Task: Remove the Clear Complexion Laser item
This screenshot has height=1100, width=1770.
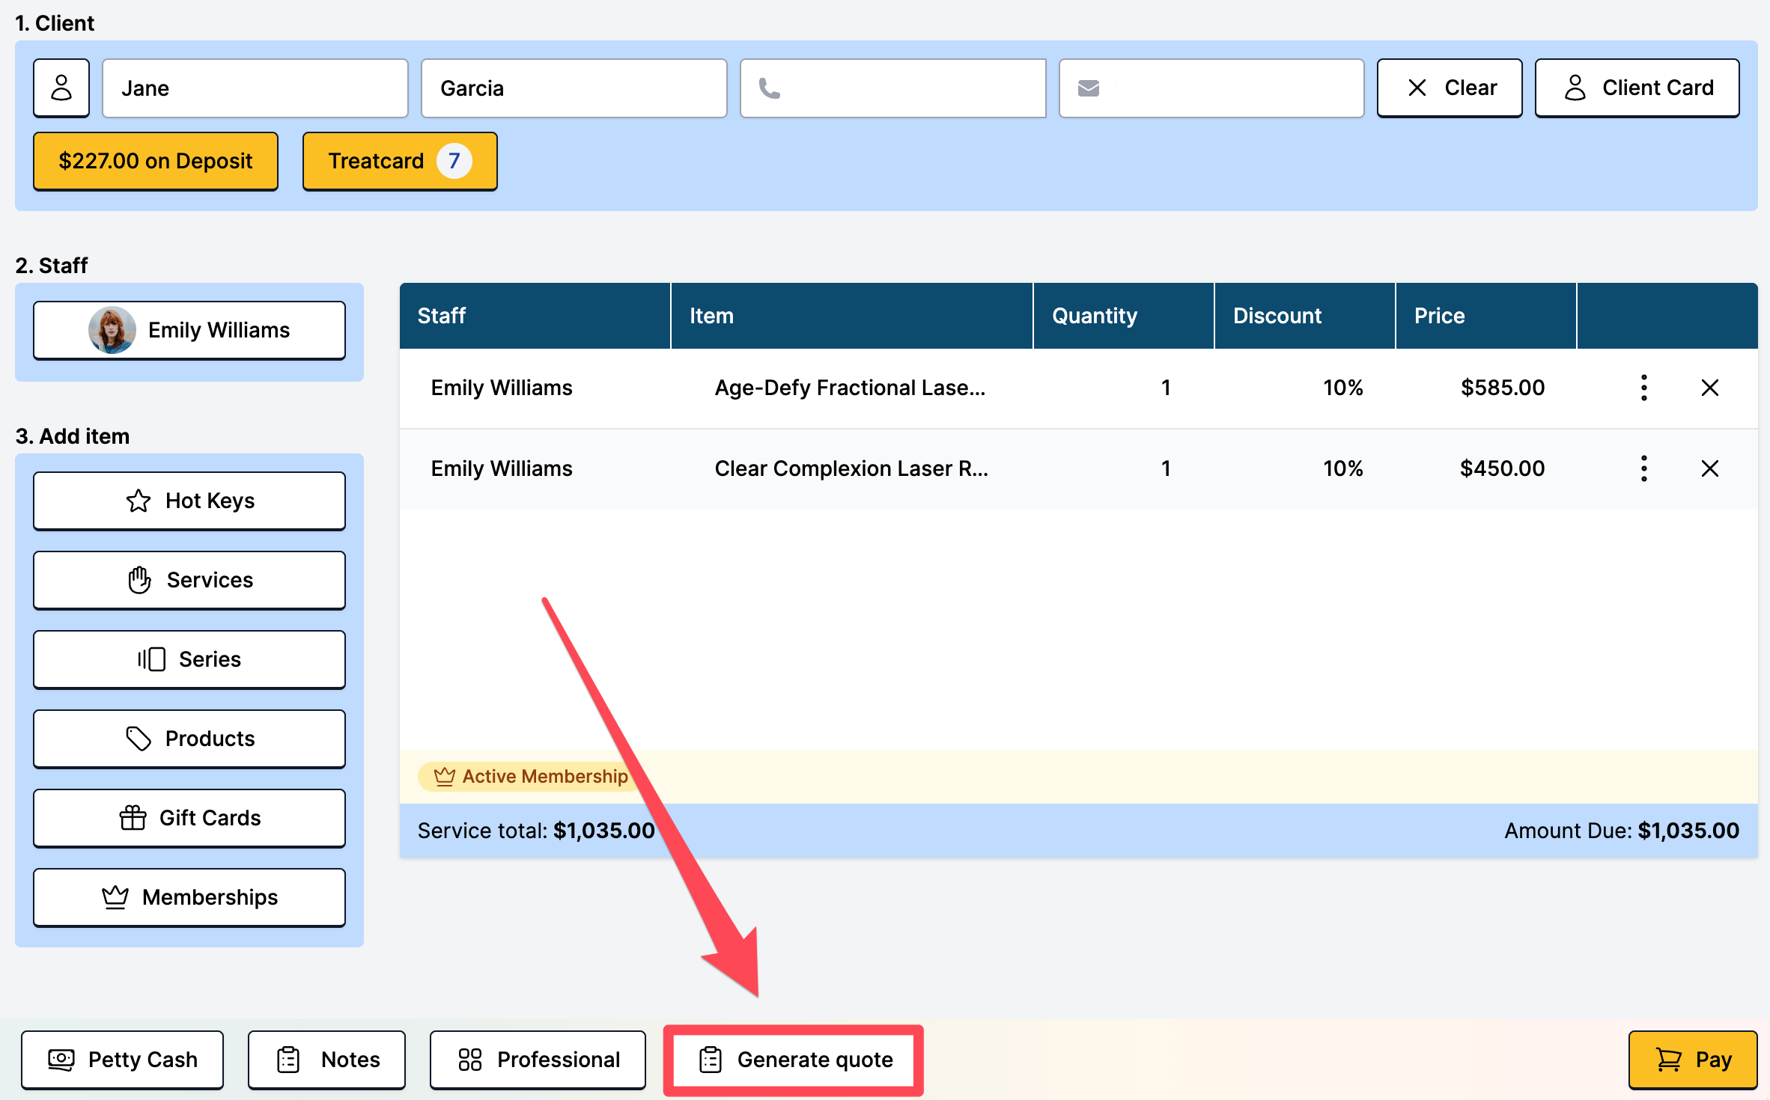Action: click(1709, 468)
